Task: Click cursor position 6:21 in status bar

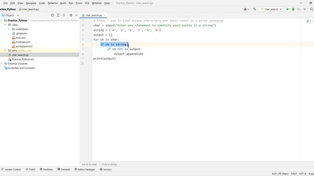Action: [280, 174]
